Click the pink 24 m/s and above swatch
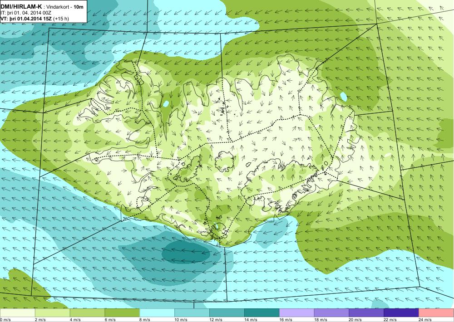The width and height of the screenshot is (454, 322). 436,313
